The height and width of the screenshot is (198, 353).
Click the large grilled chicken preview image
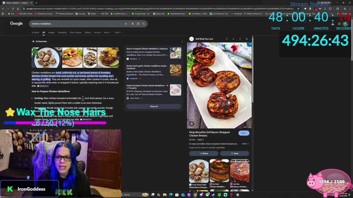click(x=220, y=85)
